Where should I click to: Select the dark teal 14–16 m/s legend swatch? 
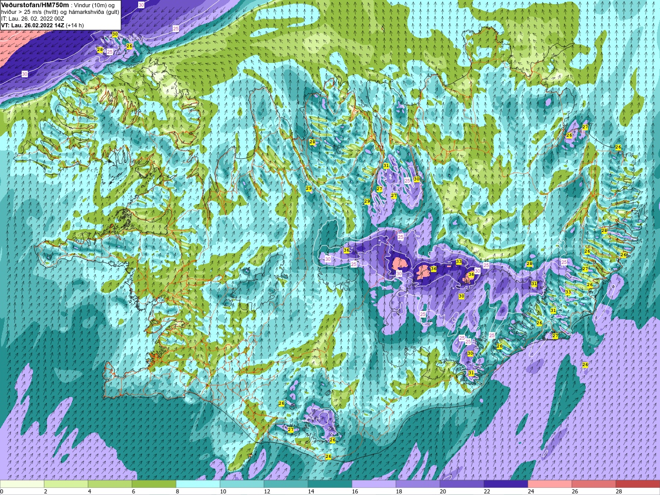click(330, 484)
